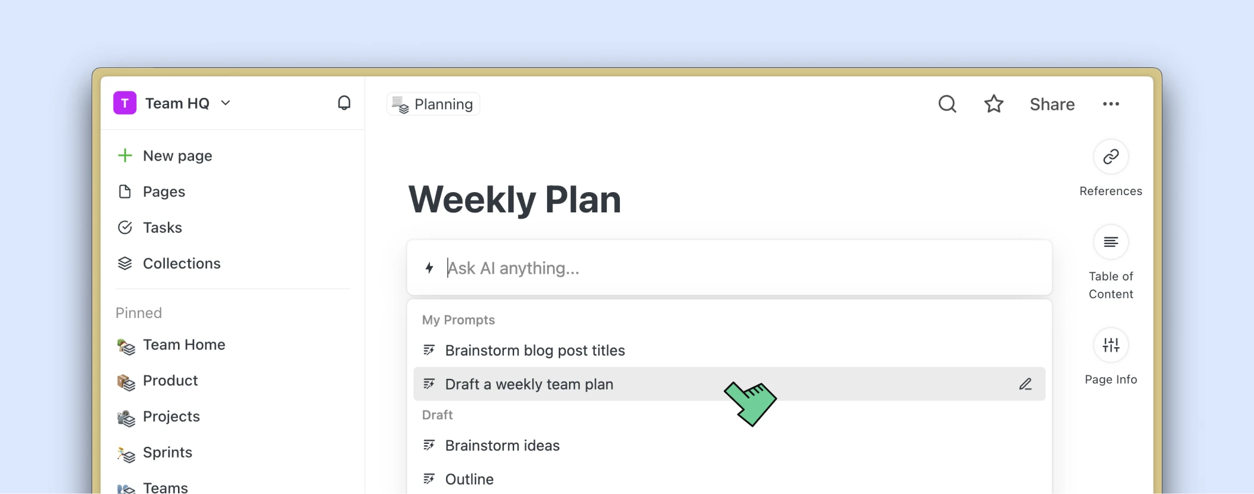Click the Share button
The width and height of the screenshot is (1254, 494).
coord(1052,104)
